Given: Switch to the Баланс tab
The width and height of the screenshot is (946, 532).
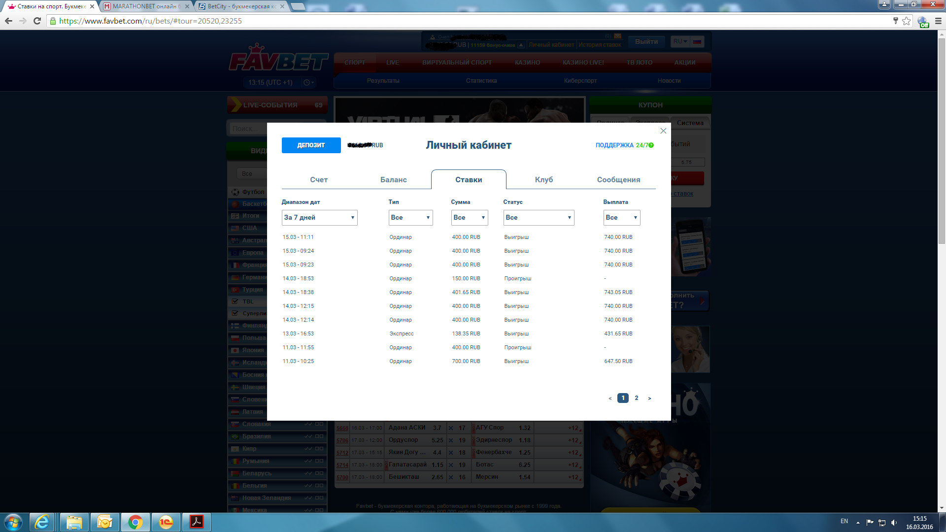Looking at the screenshot, I should pyautogui.click(x=393, y=180).
